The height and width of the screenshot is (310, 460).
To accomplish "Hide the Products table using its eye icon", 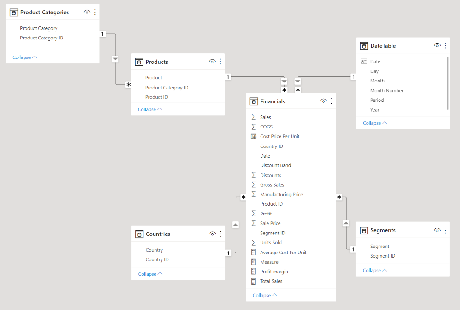I will coord(212,61).
